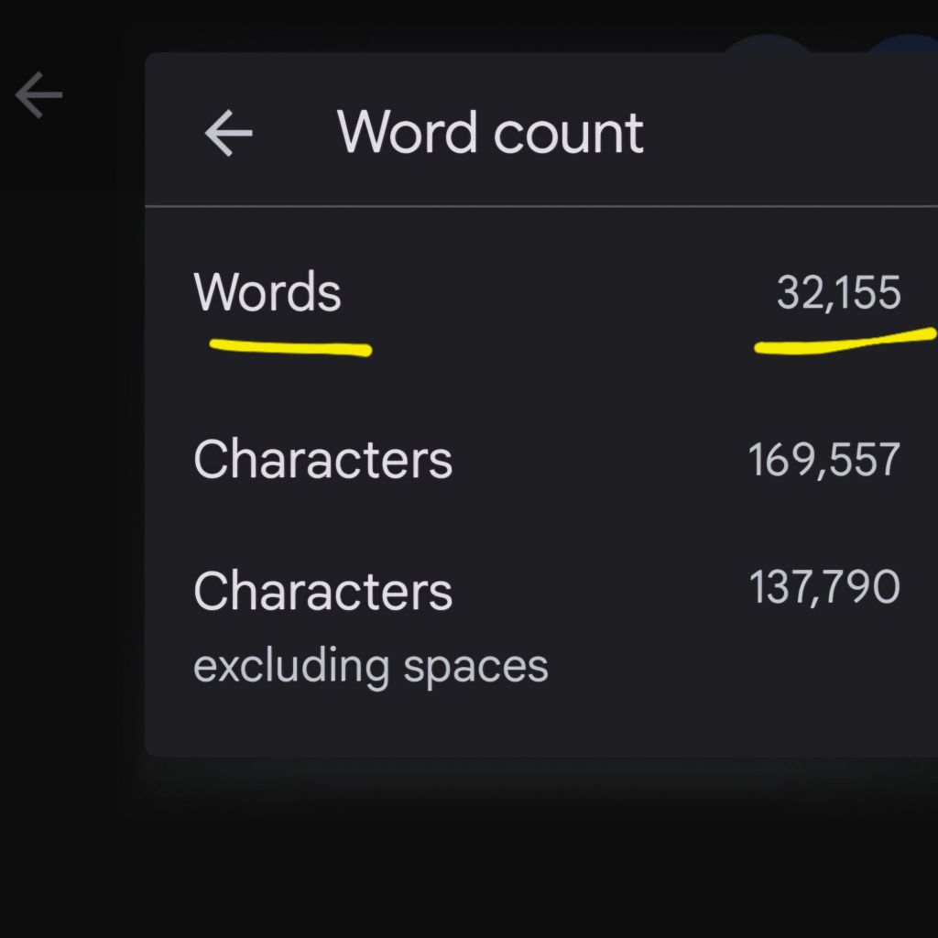Click the left partially hidden circular button
The width and height of the screenshot is (938, 938).
[768, 43]
